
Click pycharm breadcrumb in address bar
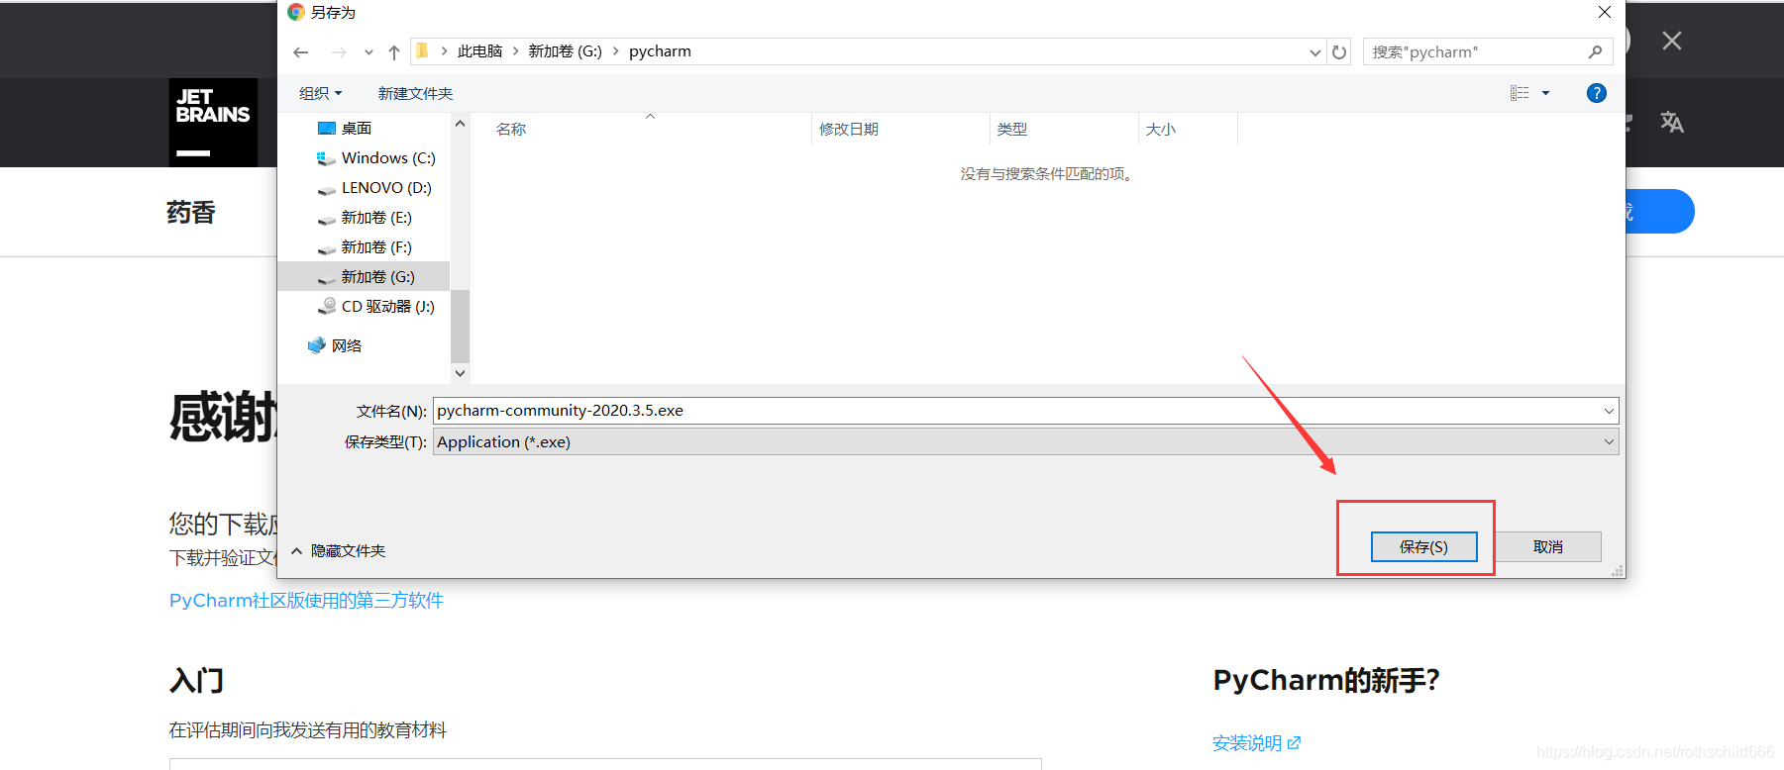660,51
